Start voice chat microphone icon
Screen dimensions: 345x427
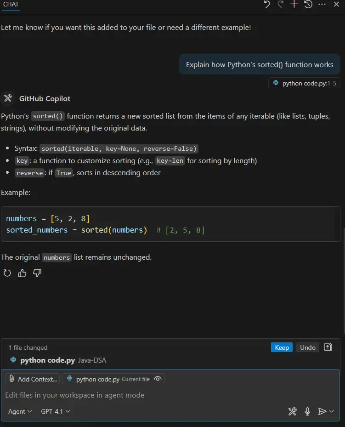click(307, 411)
